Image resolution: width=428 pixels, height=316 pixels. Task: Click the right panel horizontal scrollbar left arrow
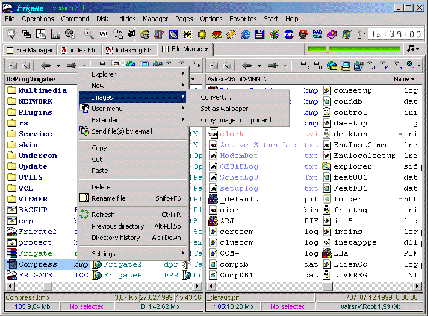click(x=211, y=286)
